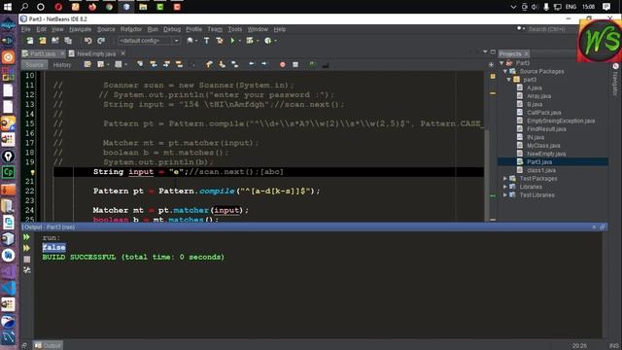Click the Find Selection editor icon
This screenshot has width=622, height=350.
click(x=140, y=64)
